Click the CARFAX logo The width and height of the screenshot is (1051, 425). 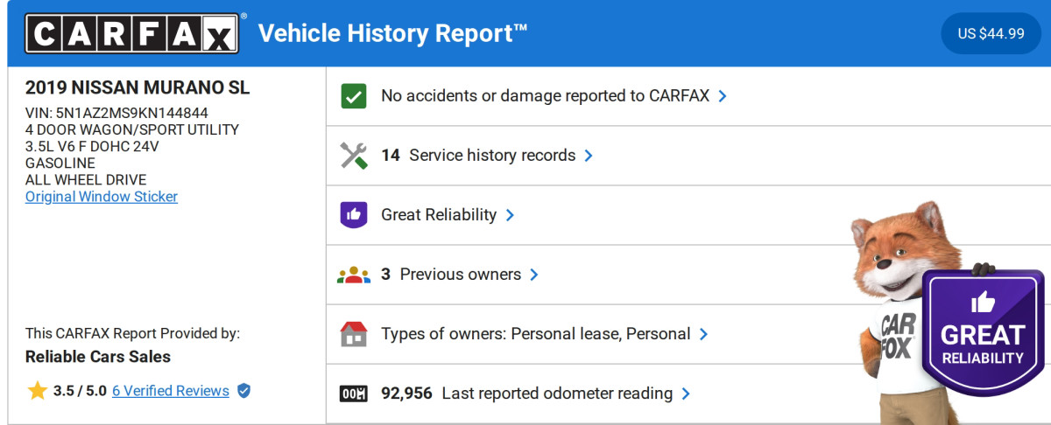[x=131, y=34]
